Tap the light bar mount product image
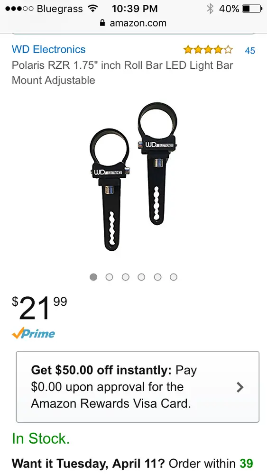Viewport: 267px width, 474px height. coord(133,176)
